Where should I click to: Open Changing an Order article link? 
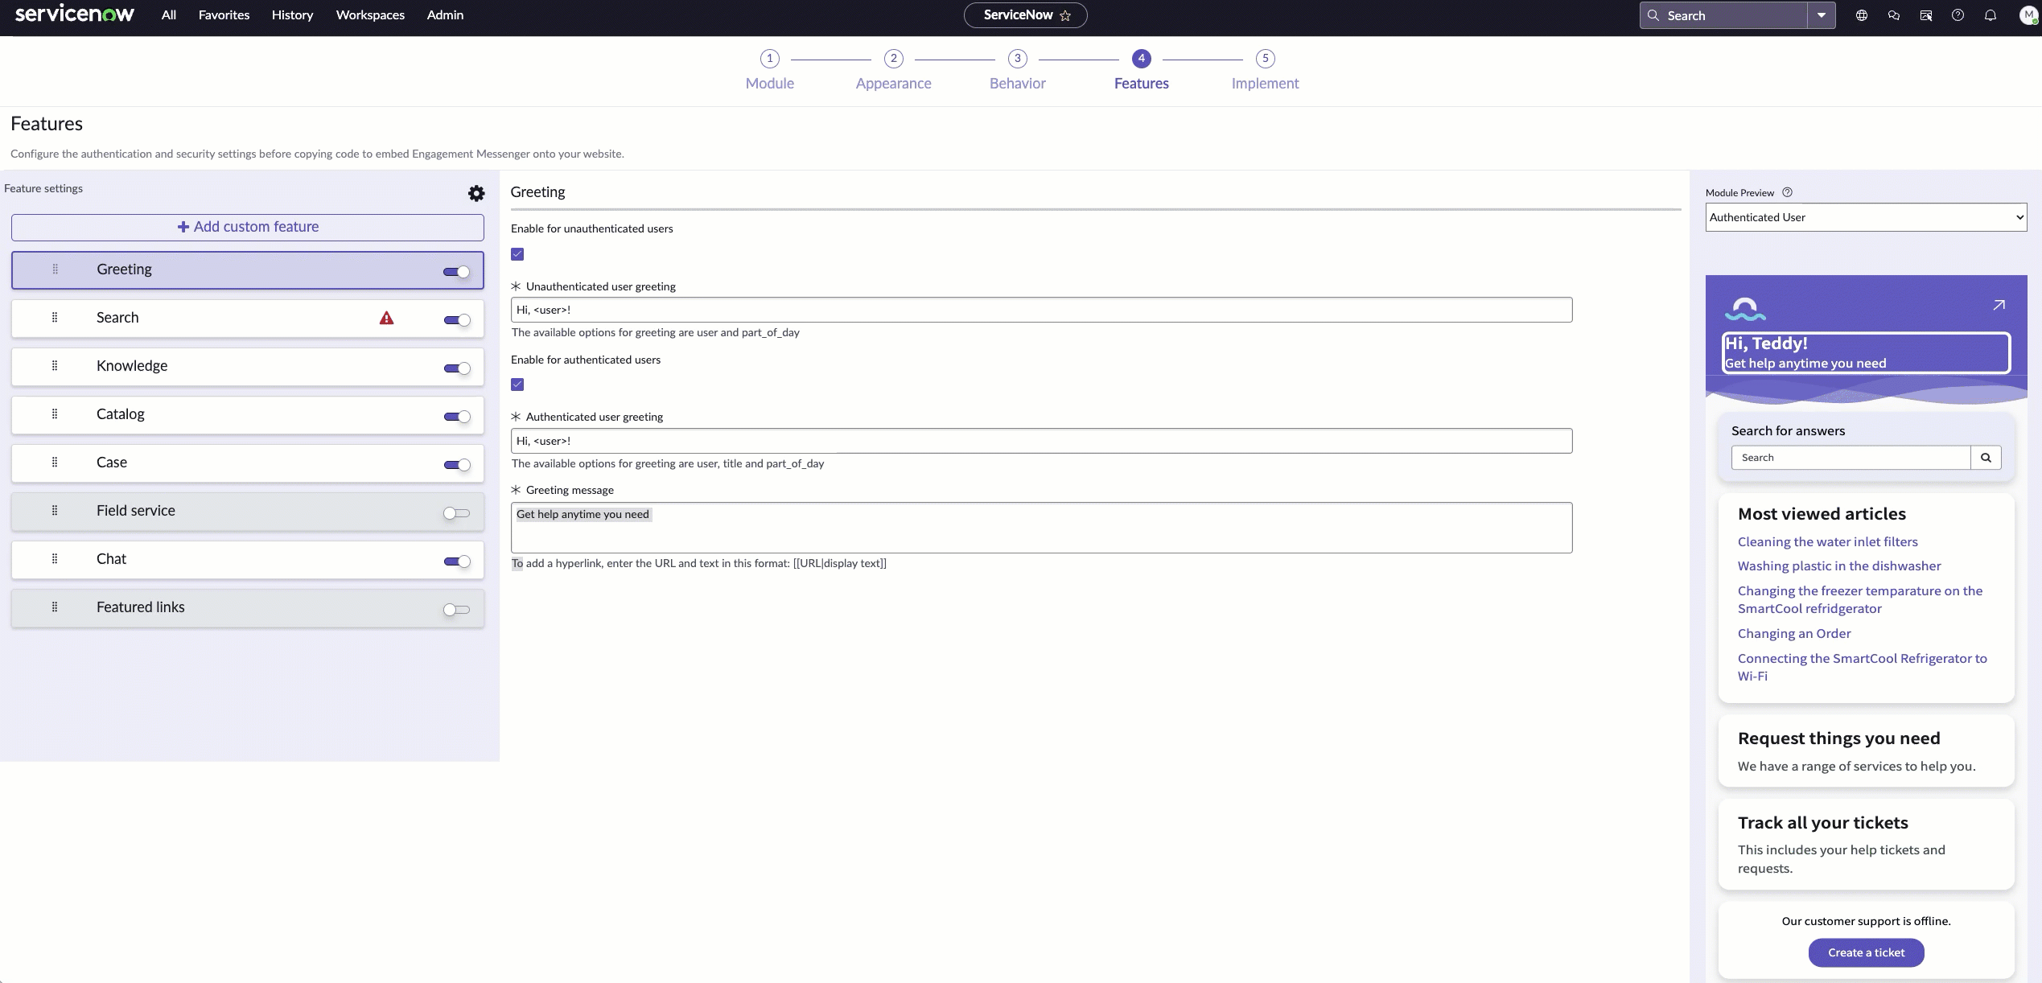pos(1793,633)
